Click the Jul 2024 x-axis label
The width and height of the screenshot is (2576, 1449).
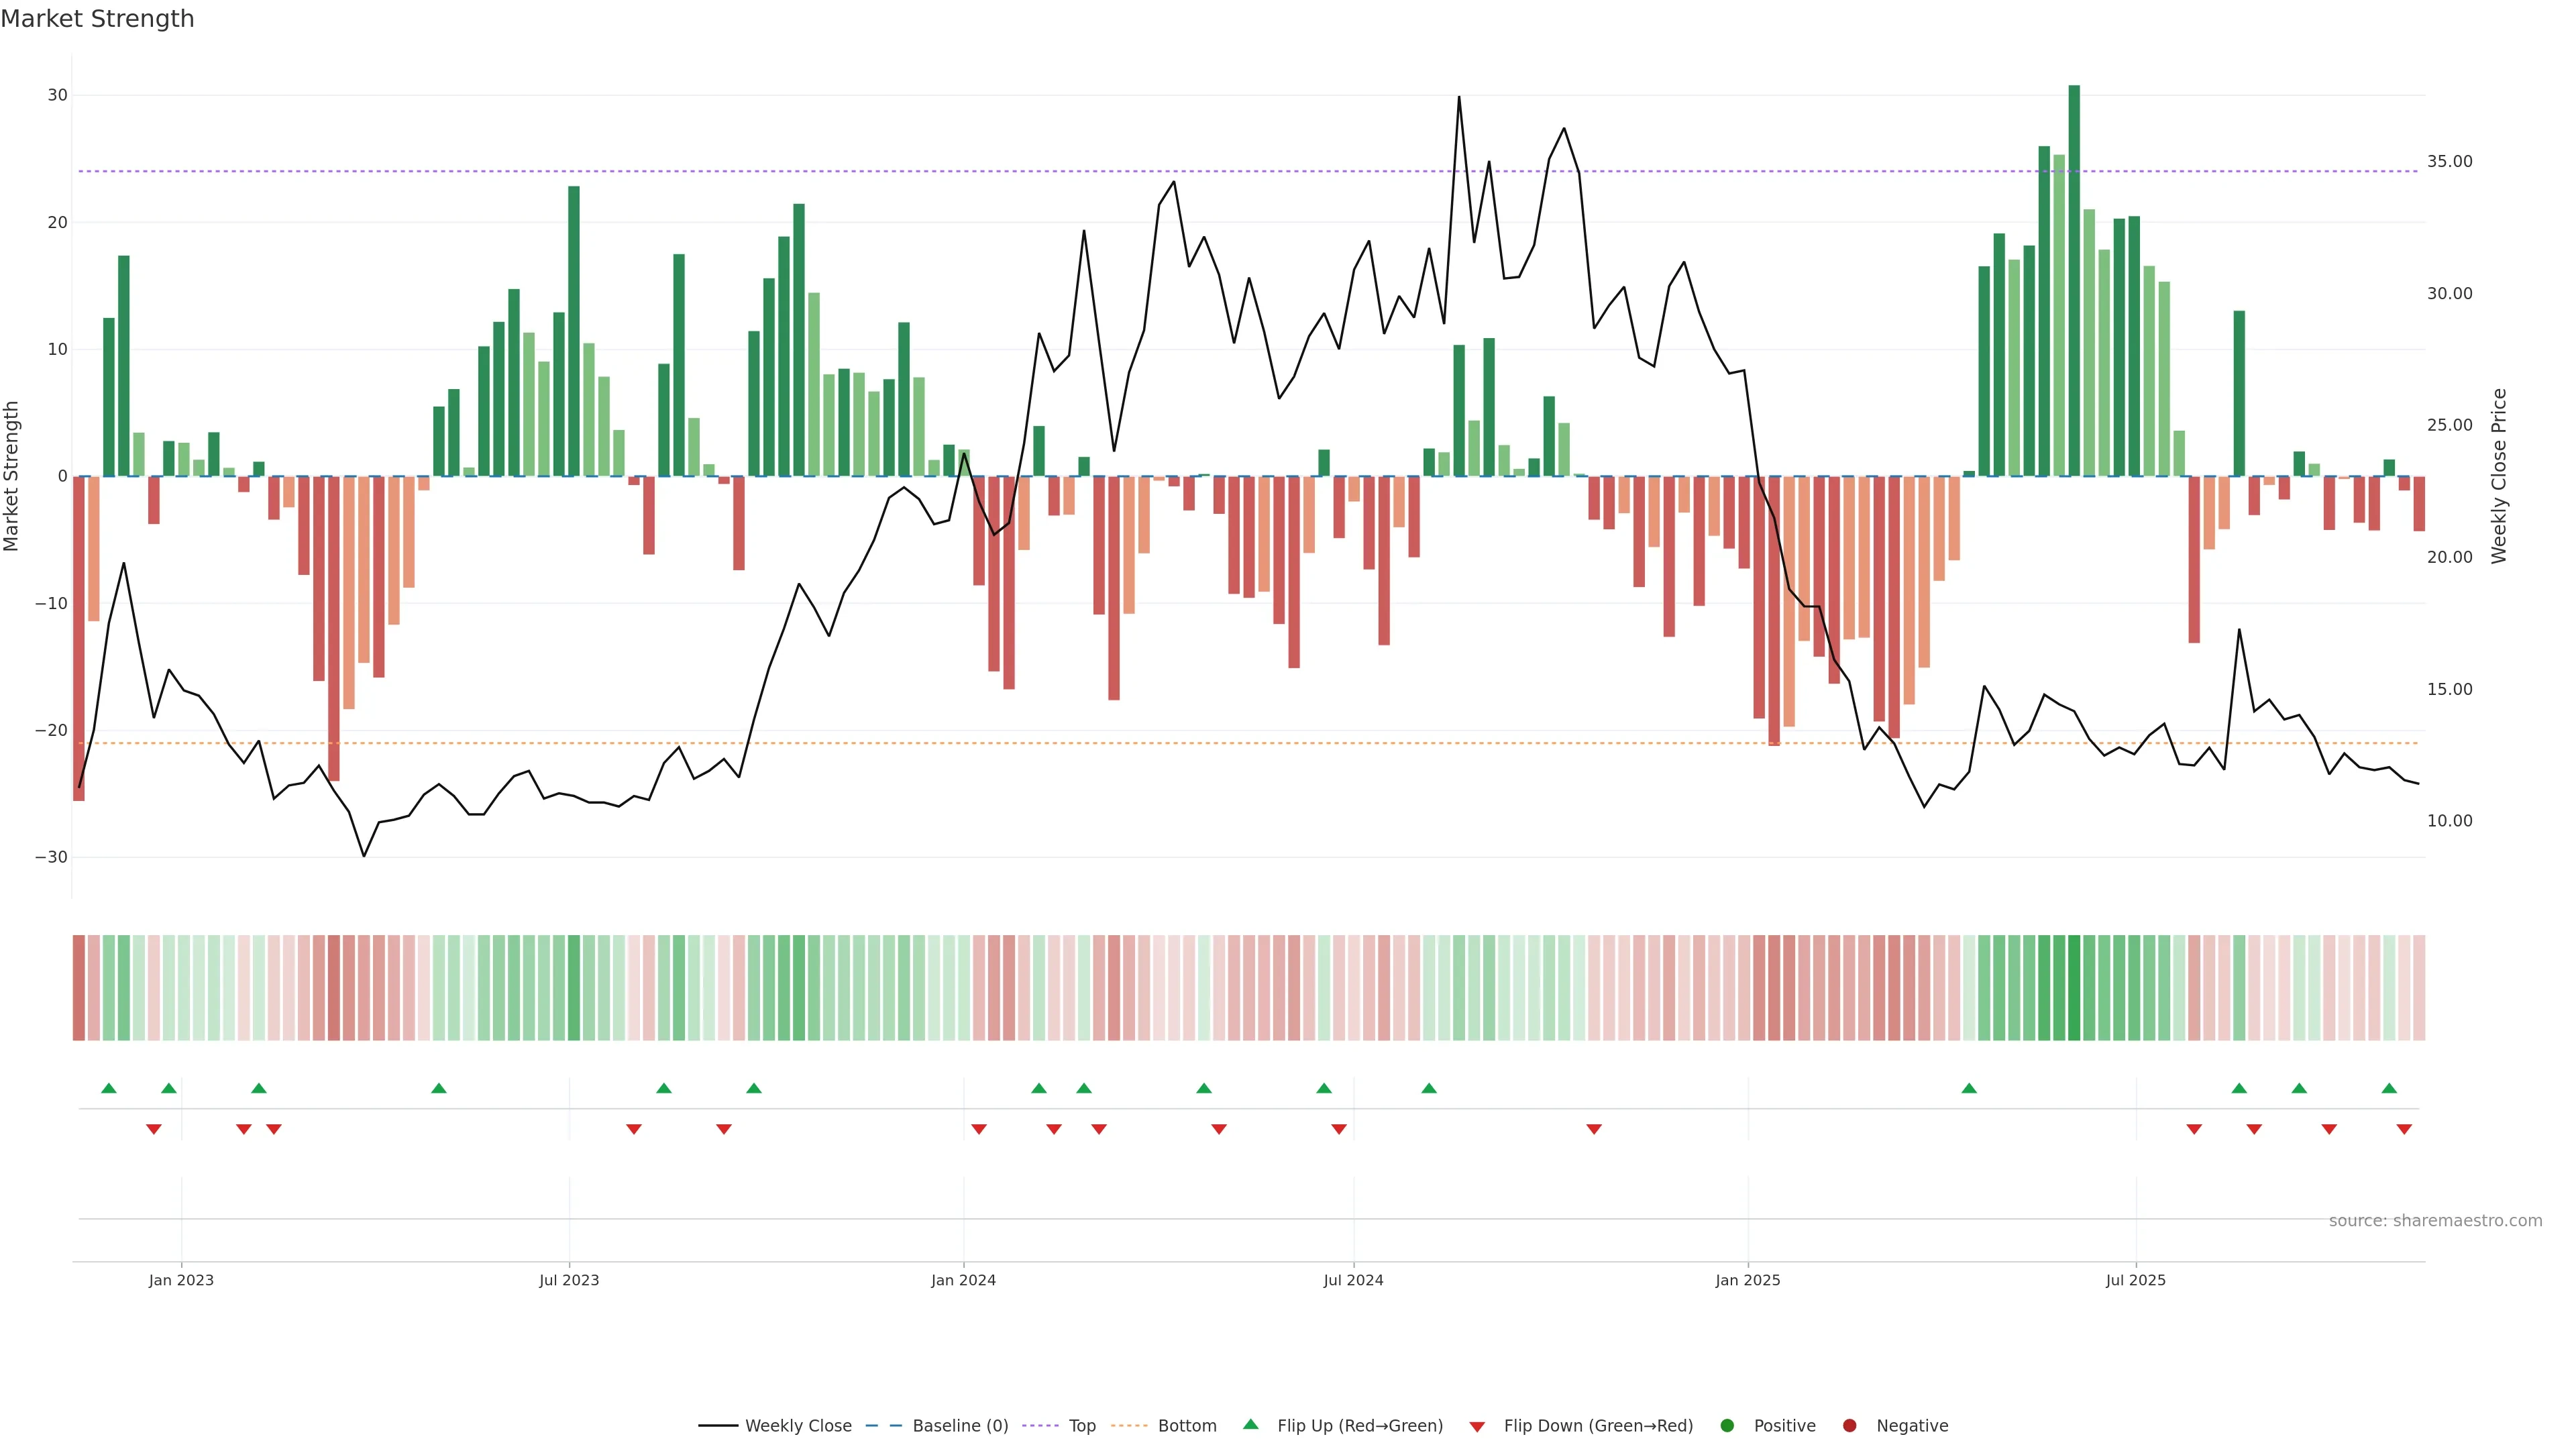[1353, 1280]
